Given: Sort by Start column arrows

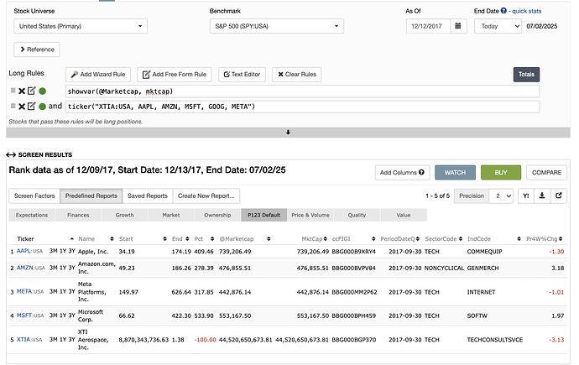Looking at the screenshot, I should [164, 239].
